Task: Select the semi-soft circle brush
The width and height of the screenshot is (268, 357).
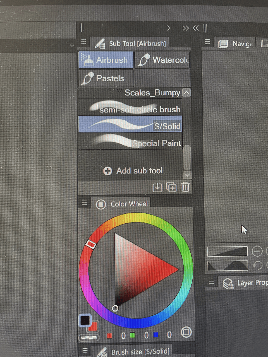Action: coord(130,107)
